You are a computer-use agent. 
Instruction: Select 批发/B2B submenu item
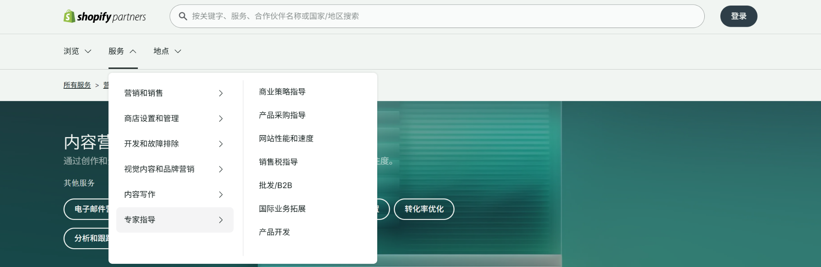click(275, 185)
